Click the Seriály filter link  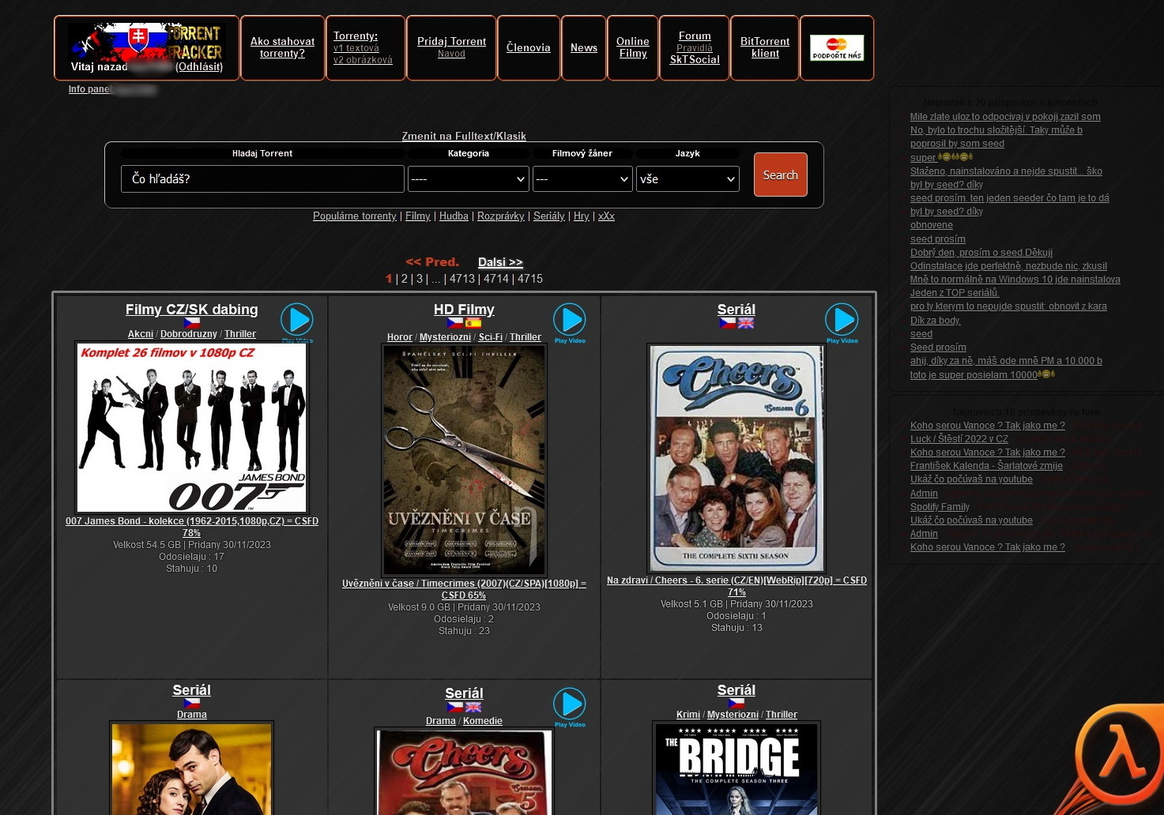(x=549, y=216)
